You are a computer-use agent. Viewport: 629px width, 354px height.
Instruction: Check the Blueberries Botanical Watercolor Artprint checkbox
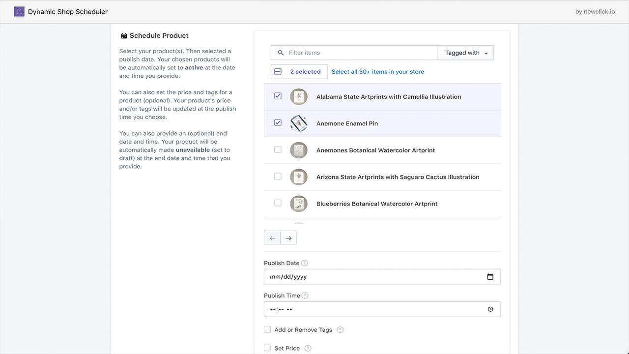[278, 203]
